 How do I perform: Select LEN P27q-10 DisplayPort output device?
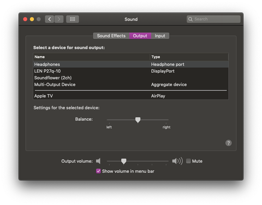tap(130, 71)
